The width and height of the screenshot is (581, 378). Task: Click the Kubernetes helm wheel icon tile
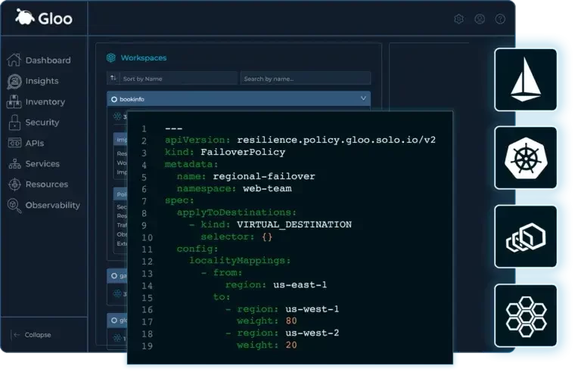pos(526,157)
